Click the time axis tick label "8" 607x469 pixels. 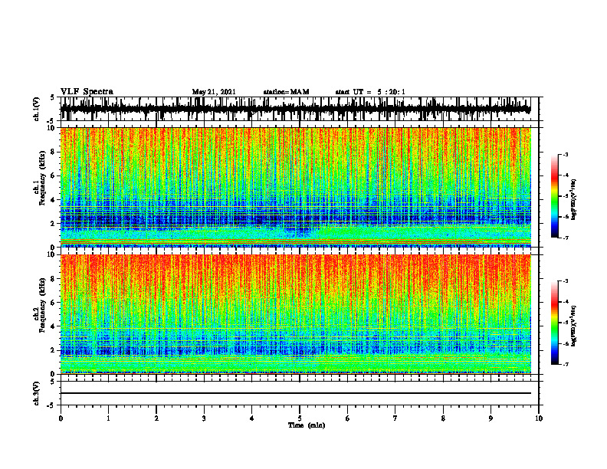(443, 418)
